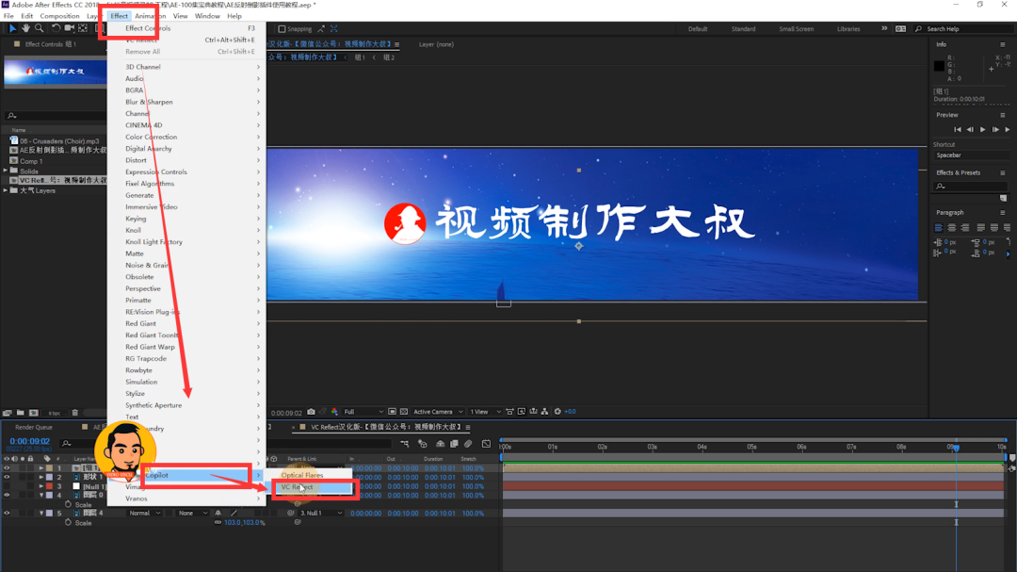Hide layer 2 形状 1 eye icon

[8, 477]
